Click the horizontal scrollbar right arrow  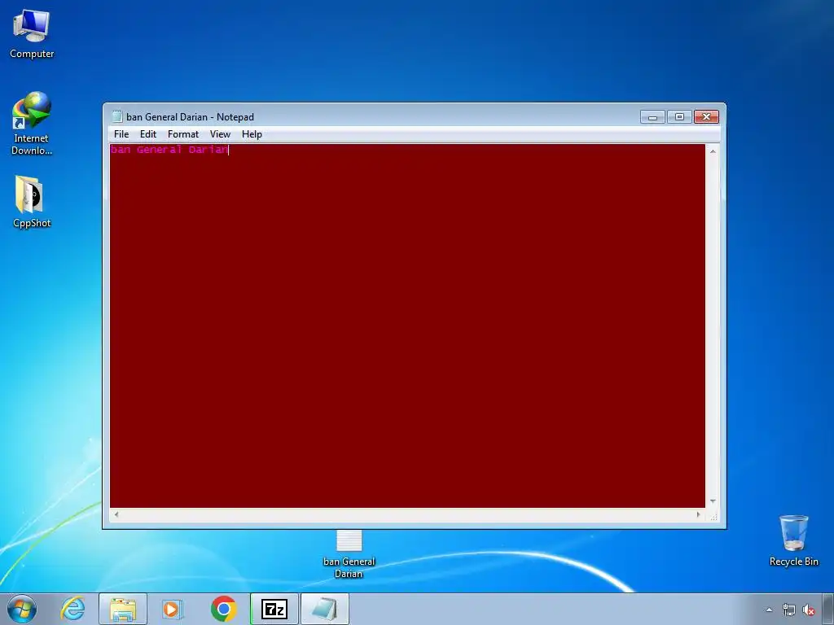pos(698,514)
